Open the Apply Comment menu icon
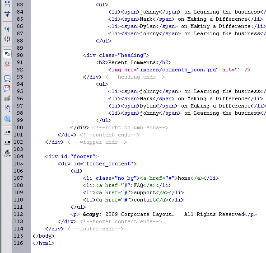The height and width of the screenshot is (253, 266). coord(7,79)
